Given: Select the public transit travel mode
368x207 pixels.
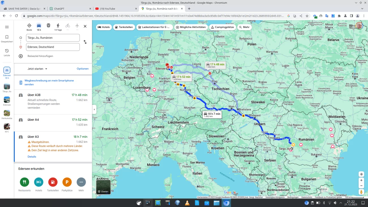Looking at the screenshot, I should pyautogui.click(x=48, y=26).
